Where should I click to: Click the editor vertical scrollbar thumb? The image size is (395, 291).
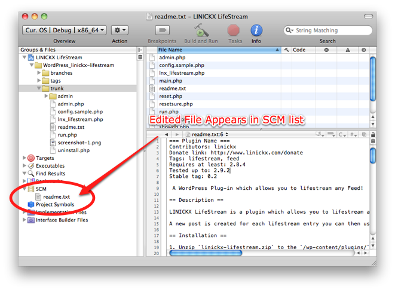pos(373,156)
